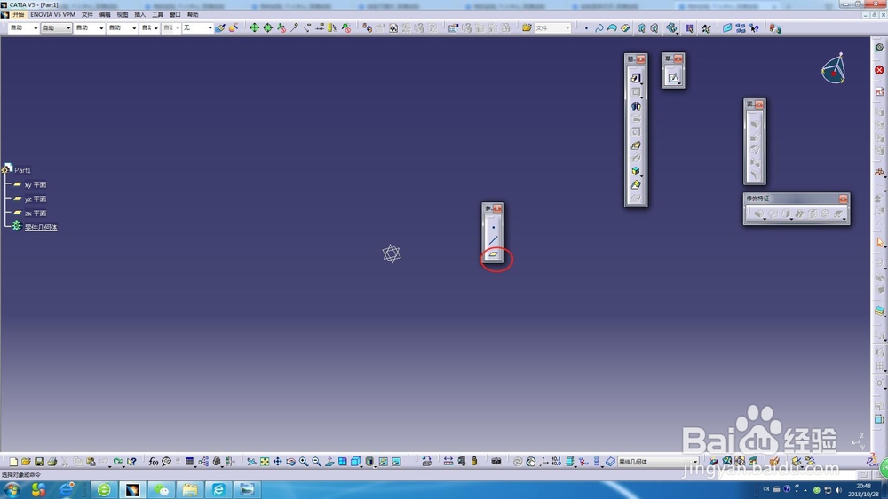Open the 文件 (File) menu
Image resolution: width=888 pixels, height=499 pixels.
(x=87, y=15)
